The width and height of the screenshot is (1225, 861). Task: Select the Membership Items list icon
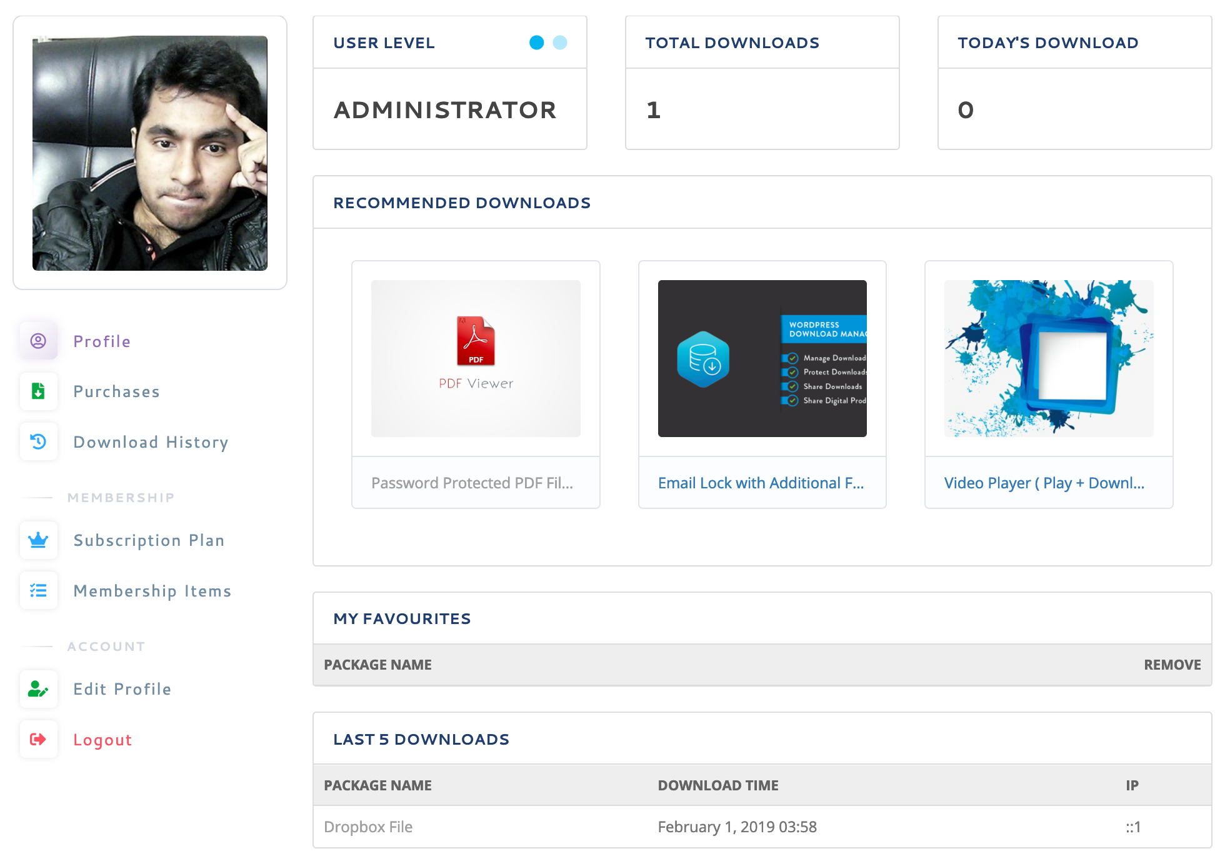[x=38, y=590]
